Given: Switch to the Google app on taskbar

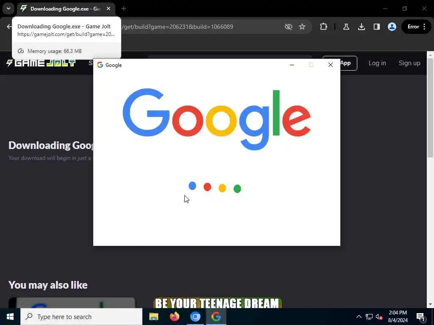Looking at the screenshot, I should pyautogui.click(x=216, y=317).
